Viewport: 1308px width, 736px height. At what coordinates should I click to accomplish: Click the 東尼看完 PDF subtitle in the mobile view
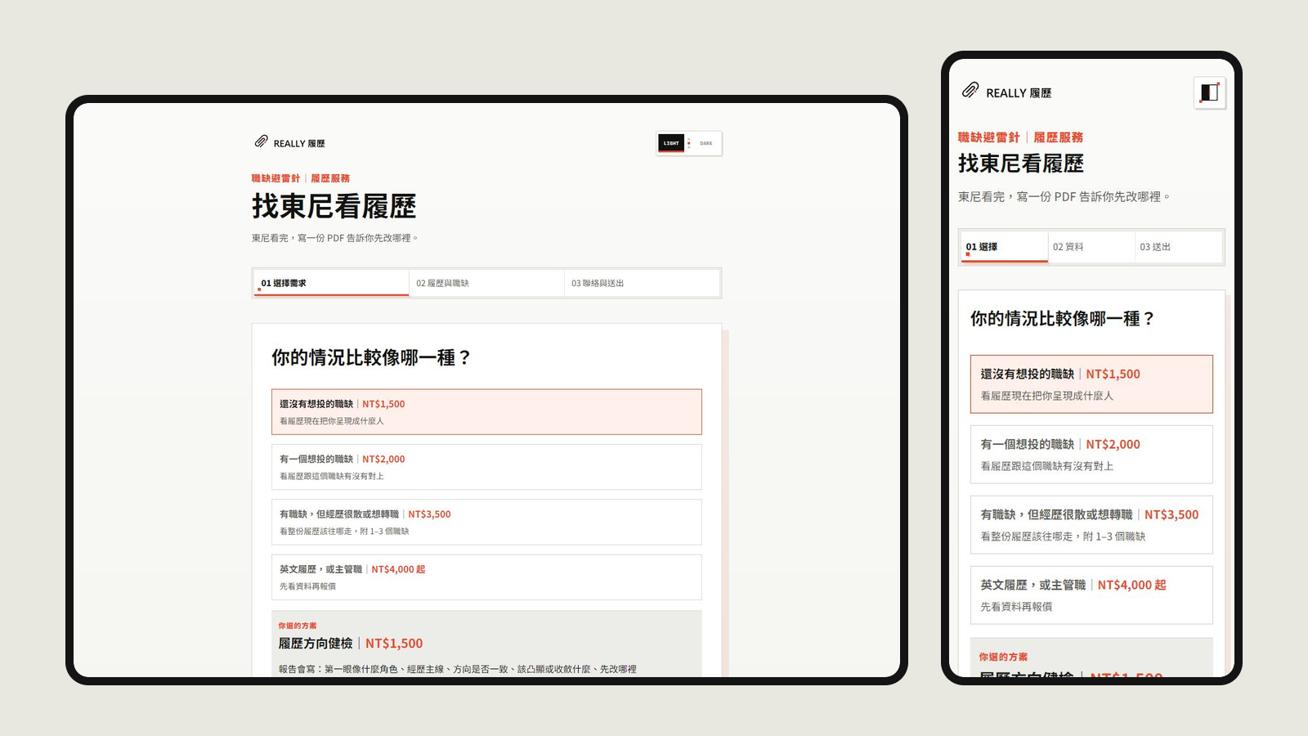1064,197
